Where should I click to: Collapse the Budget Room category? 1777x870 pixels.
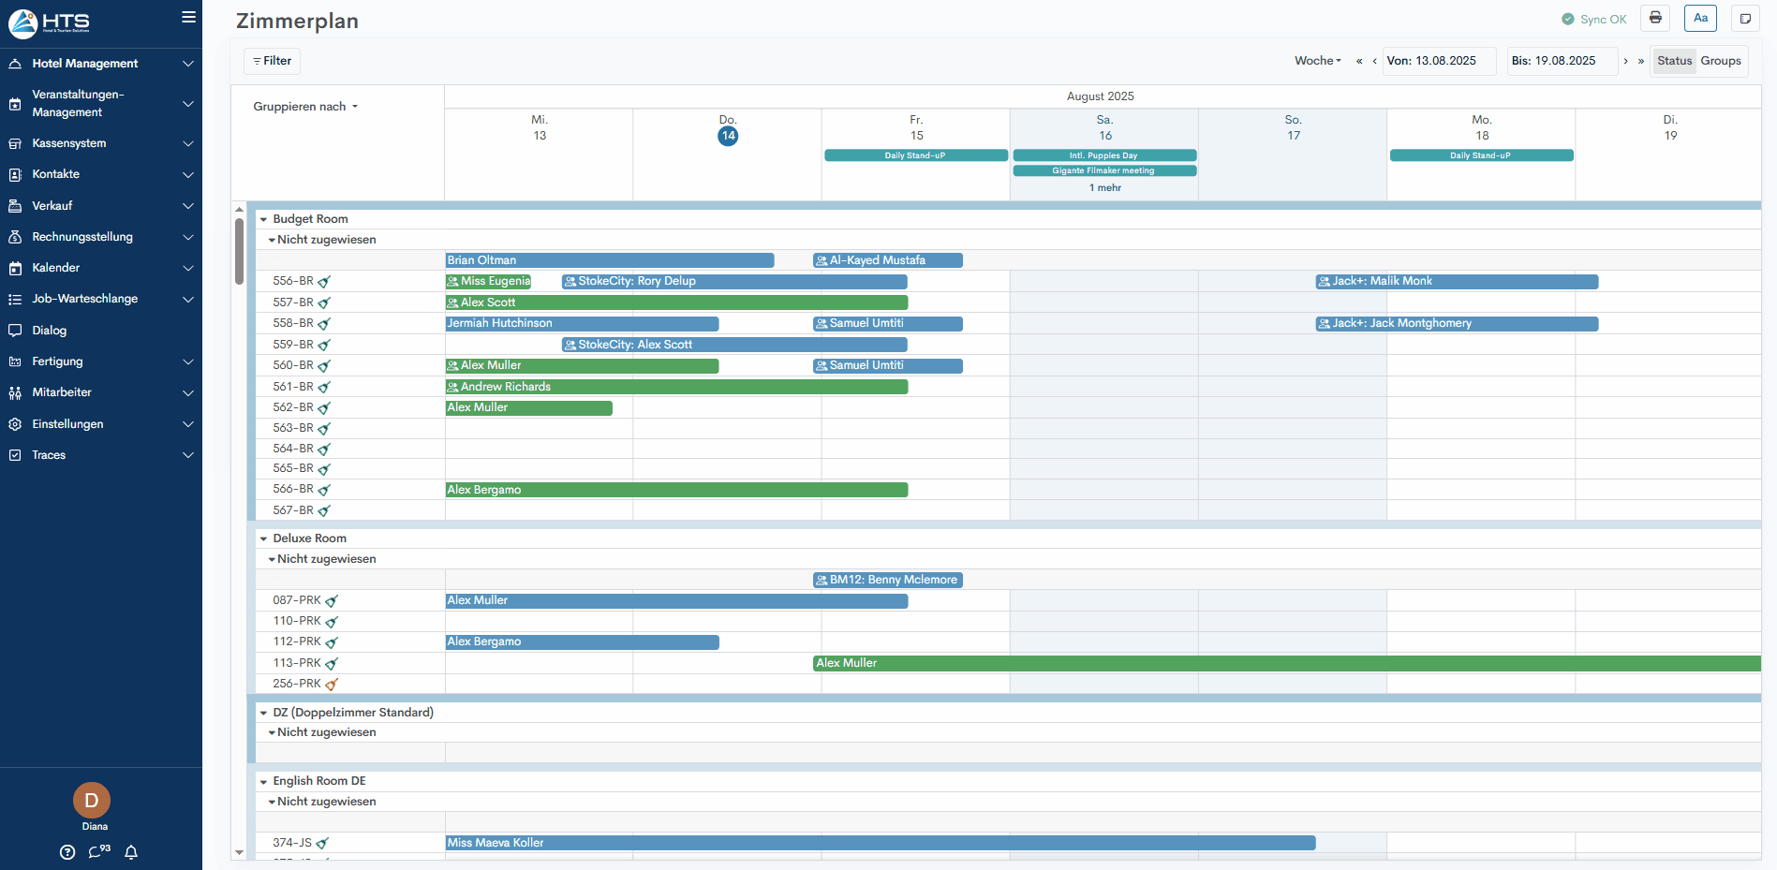[x=264, y=219]
